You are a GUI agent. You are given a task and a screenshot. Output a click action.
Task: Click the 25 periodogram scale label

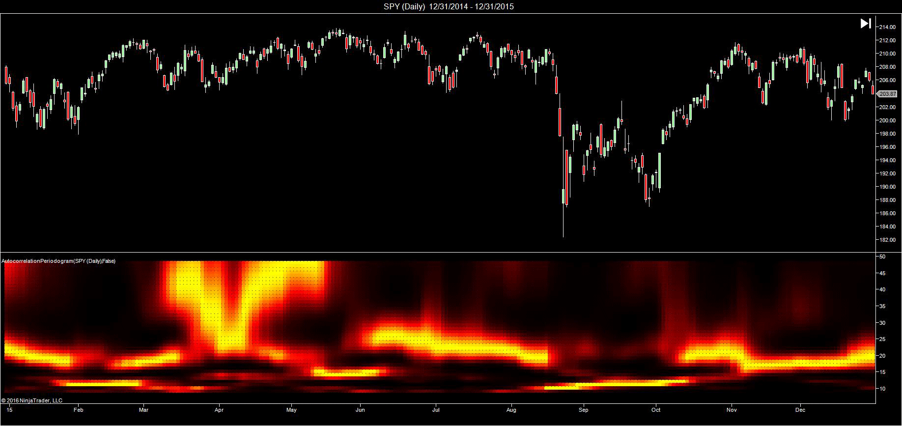point(882,340)
